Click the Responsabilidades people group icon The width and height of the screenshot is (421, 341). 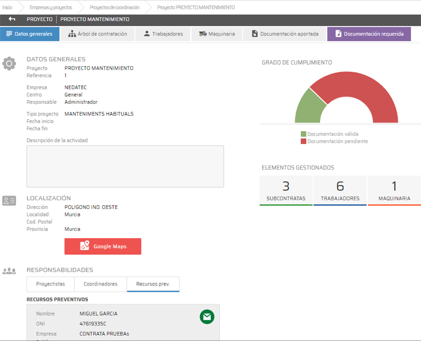click(9, 271)
